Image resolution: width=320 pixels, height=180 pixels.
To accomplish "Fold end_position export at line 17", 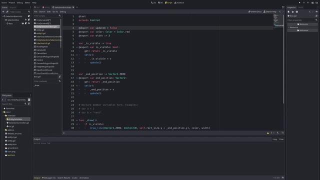I will tap(77, 78).
